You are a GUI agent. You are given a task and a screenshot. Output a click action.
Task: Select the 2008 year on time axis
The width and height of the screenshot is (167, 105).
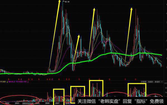[x=67, y=103]
